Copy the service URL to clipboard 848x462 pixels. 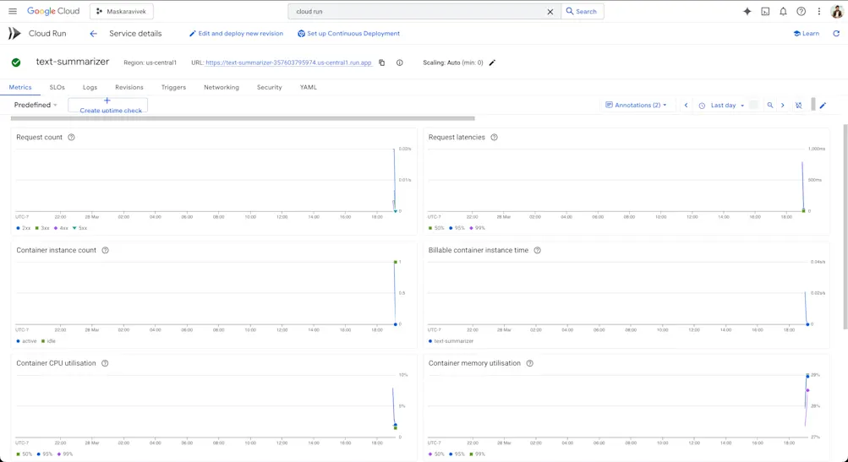click(382, 63)
